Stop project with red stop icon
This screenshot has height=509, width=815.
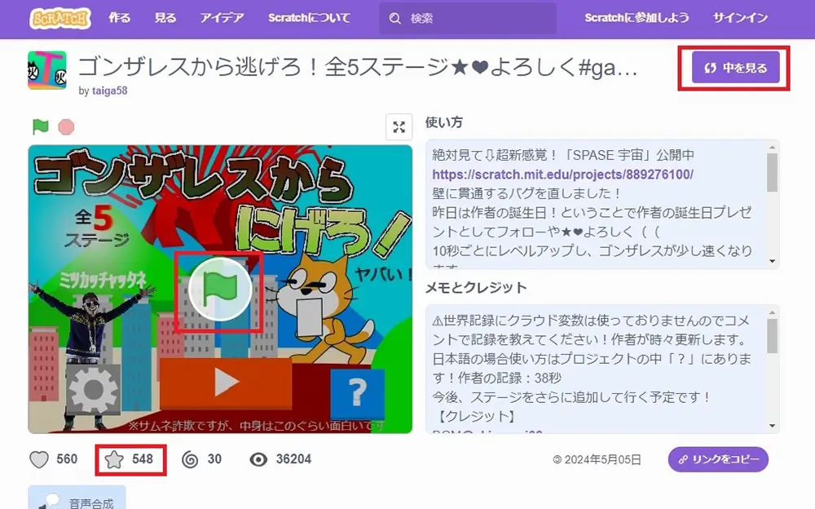tap(66, 127)
